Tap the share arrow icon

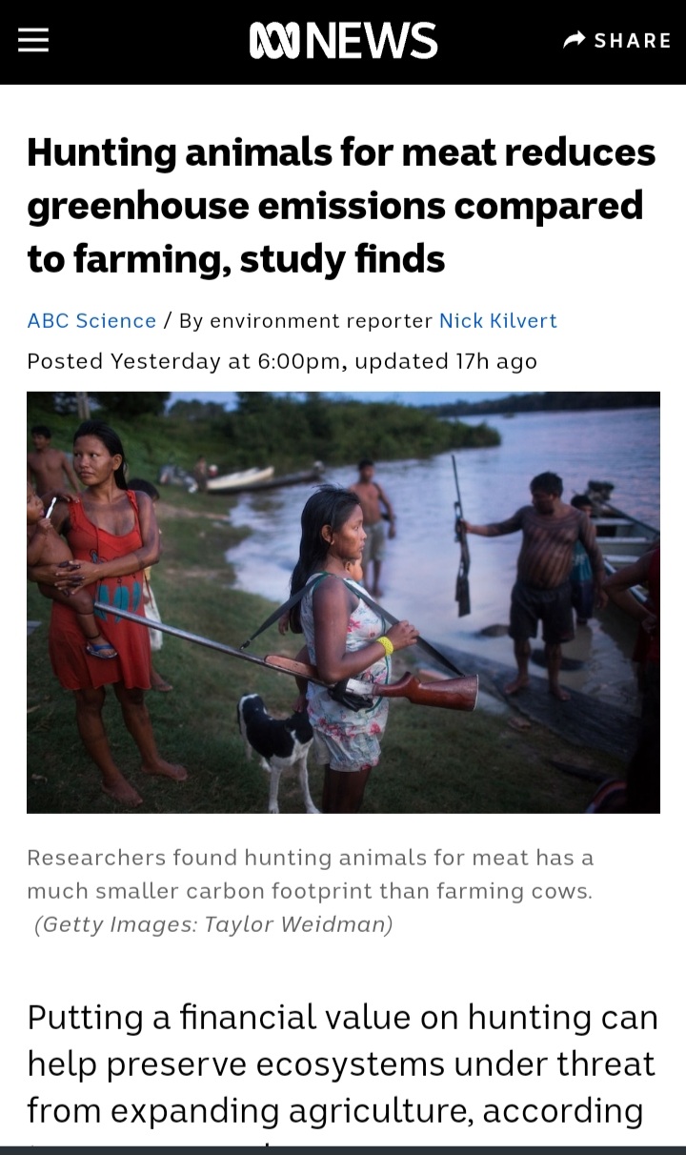point(574,40)
